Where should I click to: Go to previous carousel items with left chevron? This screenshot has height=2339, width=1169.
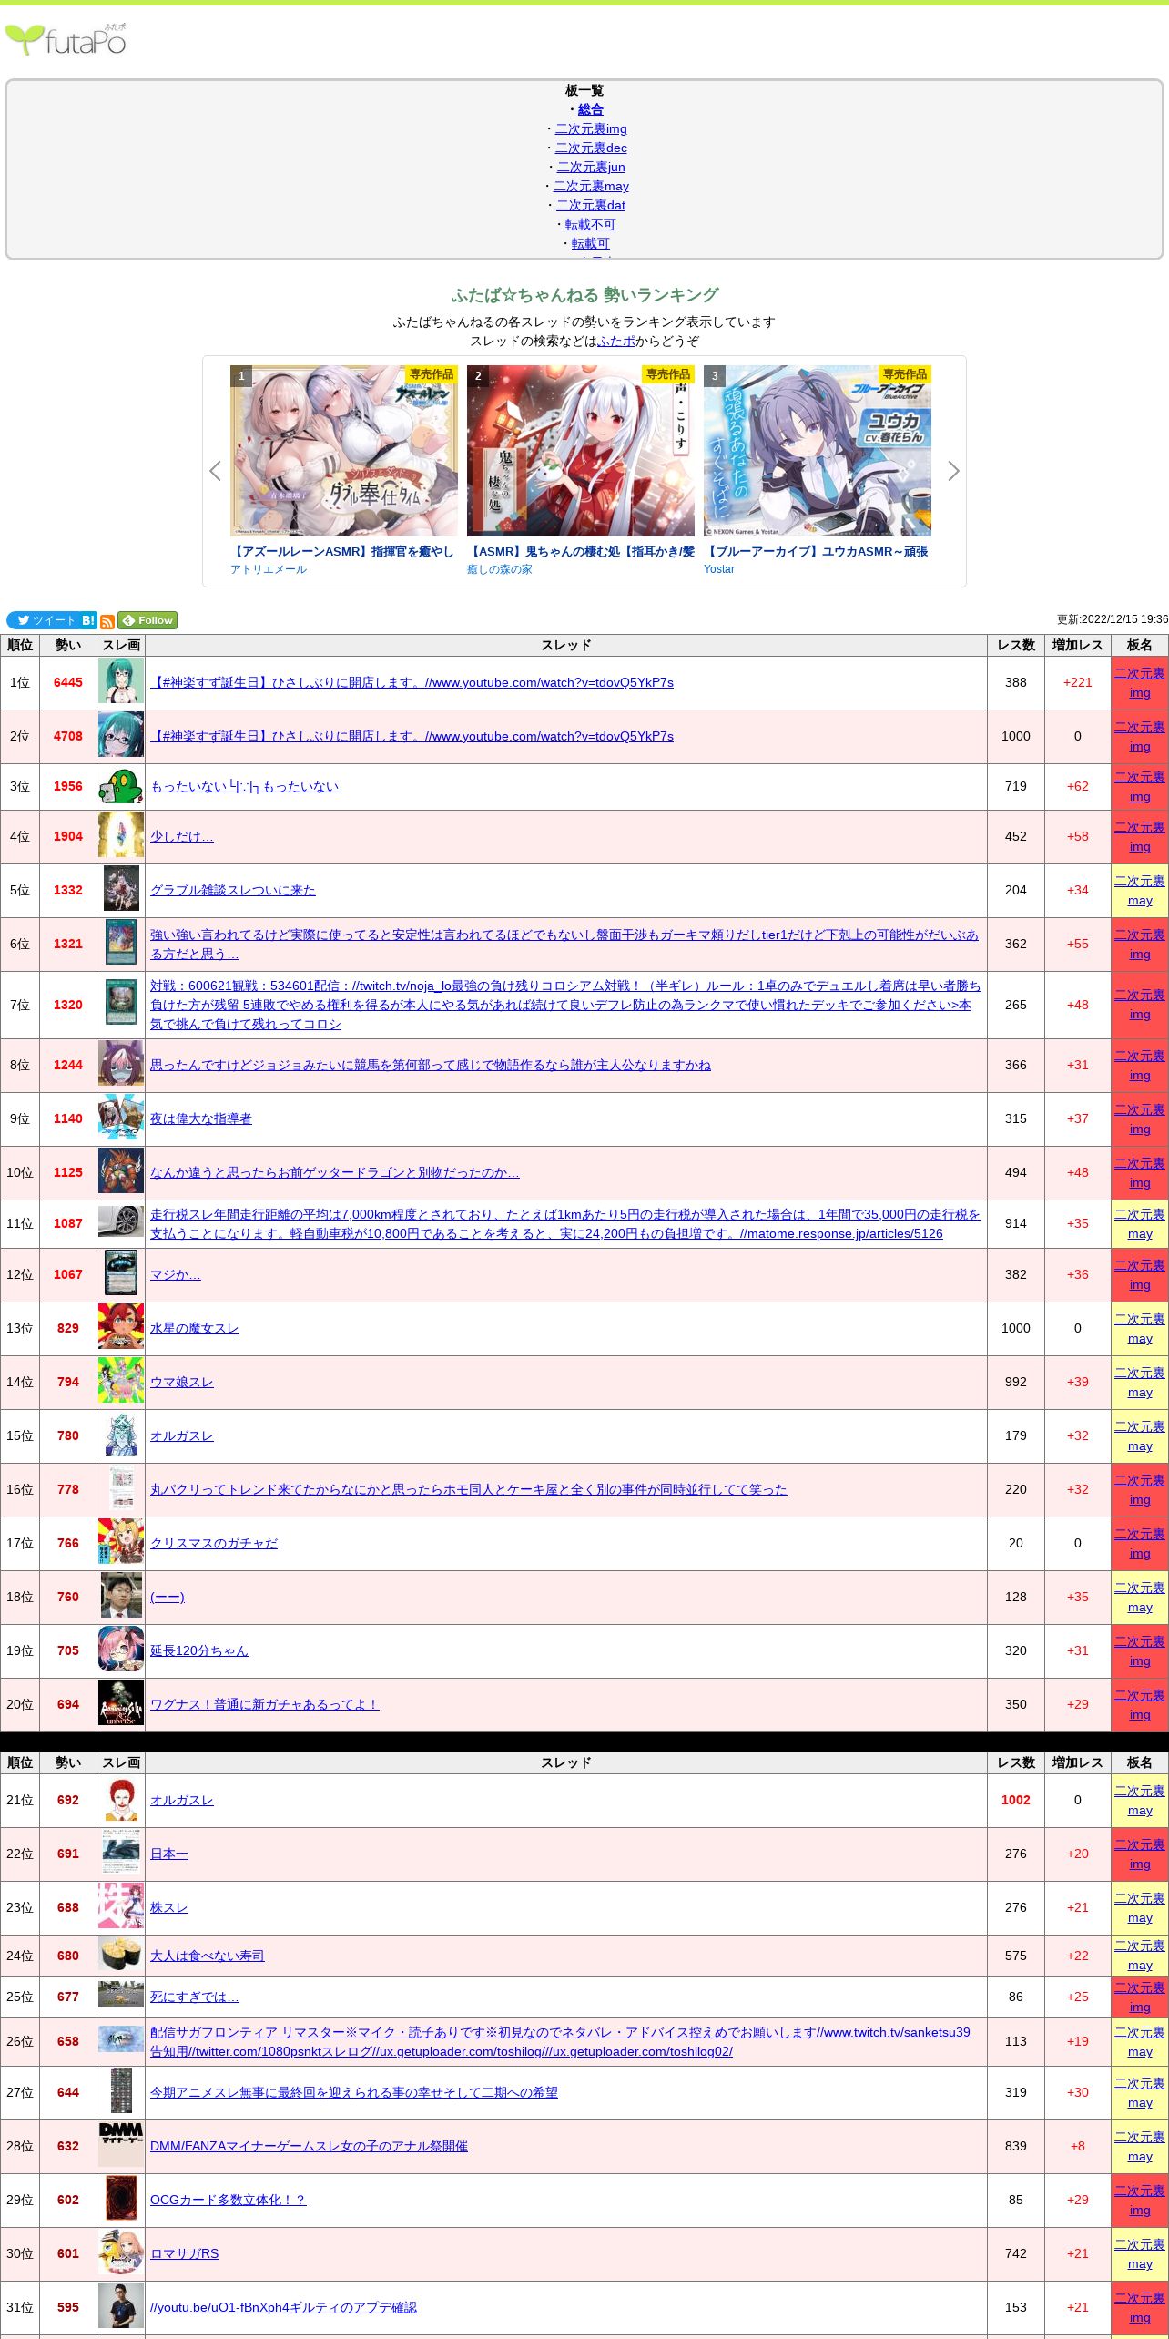(215, 471)
